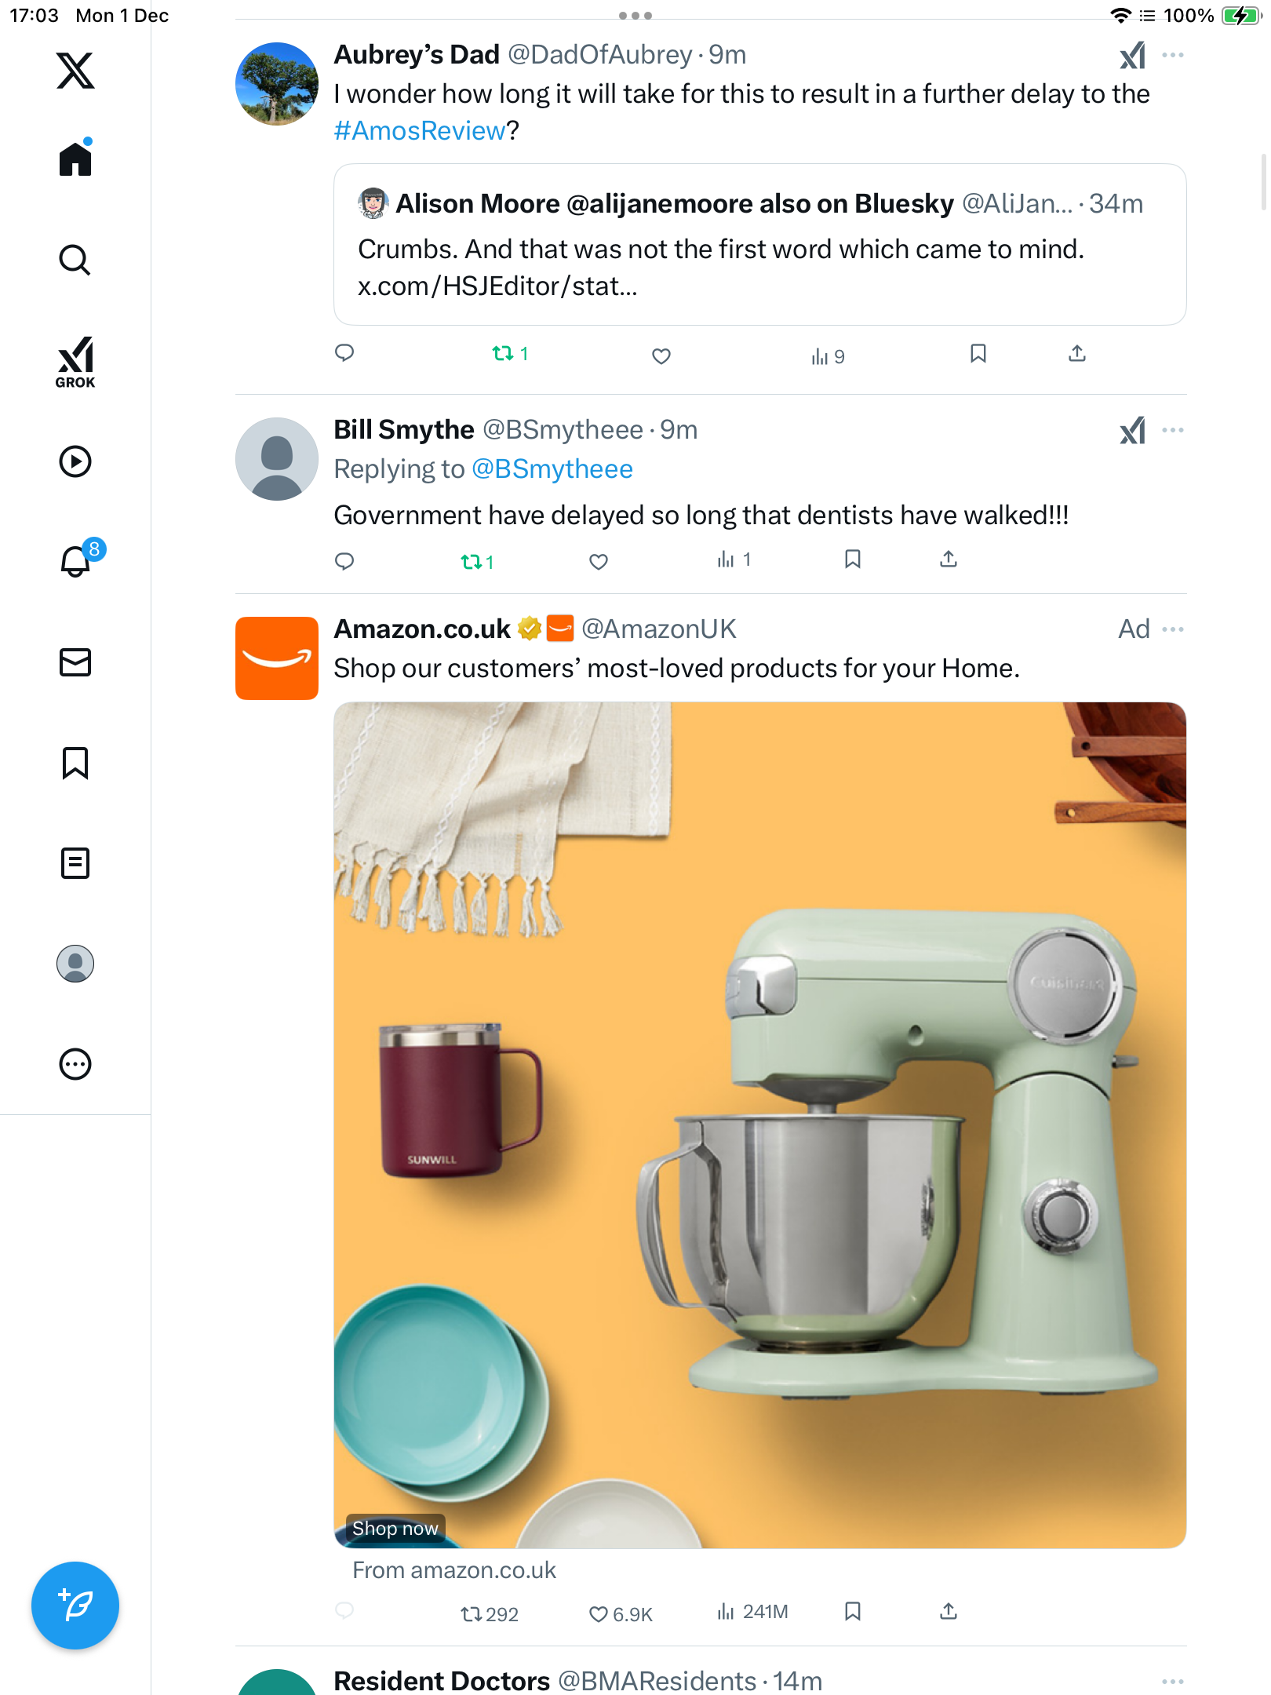Go to Home timeline tab

[75, 160]
